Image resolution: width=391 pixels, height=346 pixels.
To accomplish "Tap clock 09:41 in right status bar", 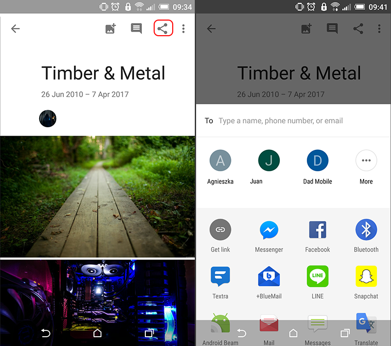I will coord(378,7).
